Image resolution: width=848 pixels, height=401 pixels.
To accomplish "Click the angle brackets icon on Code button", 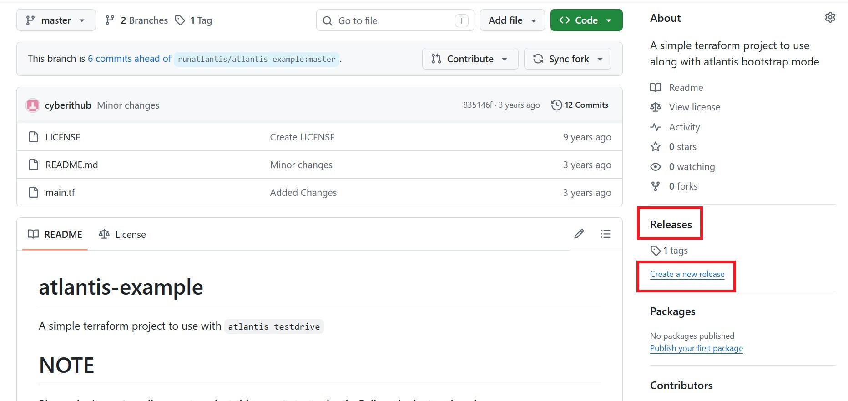I will 565,20.
